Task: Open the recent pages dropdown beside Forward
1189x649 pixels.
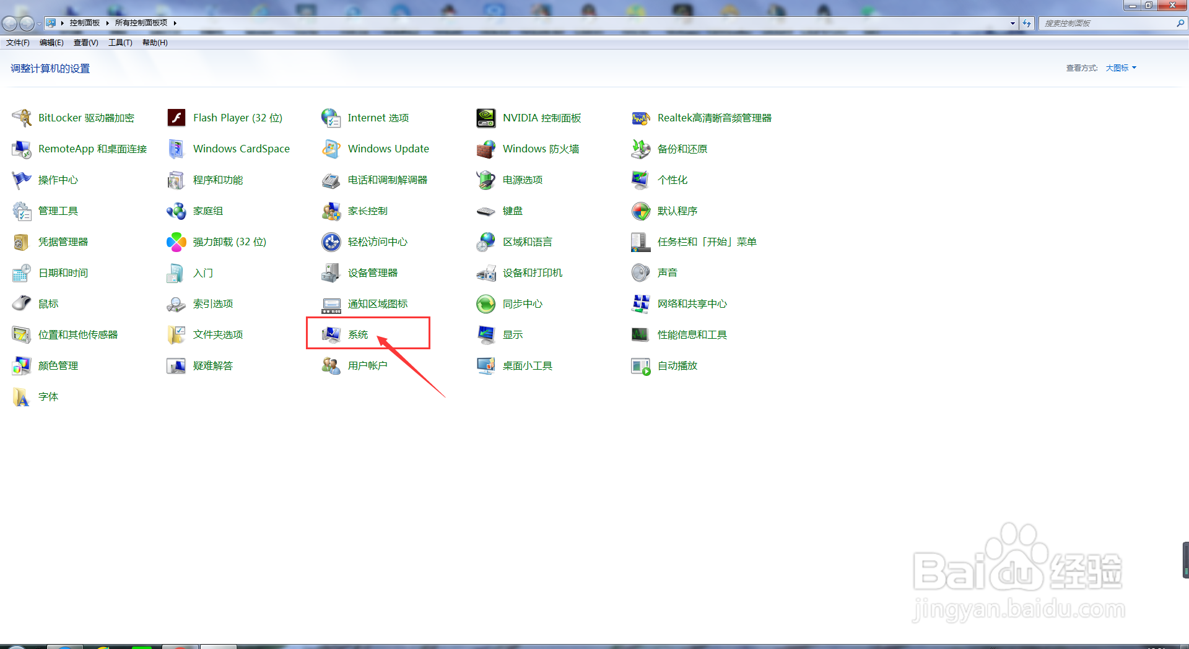Action: point(39,24)
